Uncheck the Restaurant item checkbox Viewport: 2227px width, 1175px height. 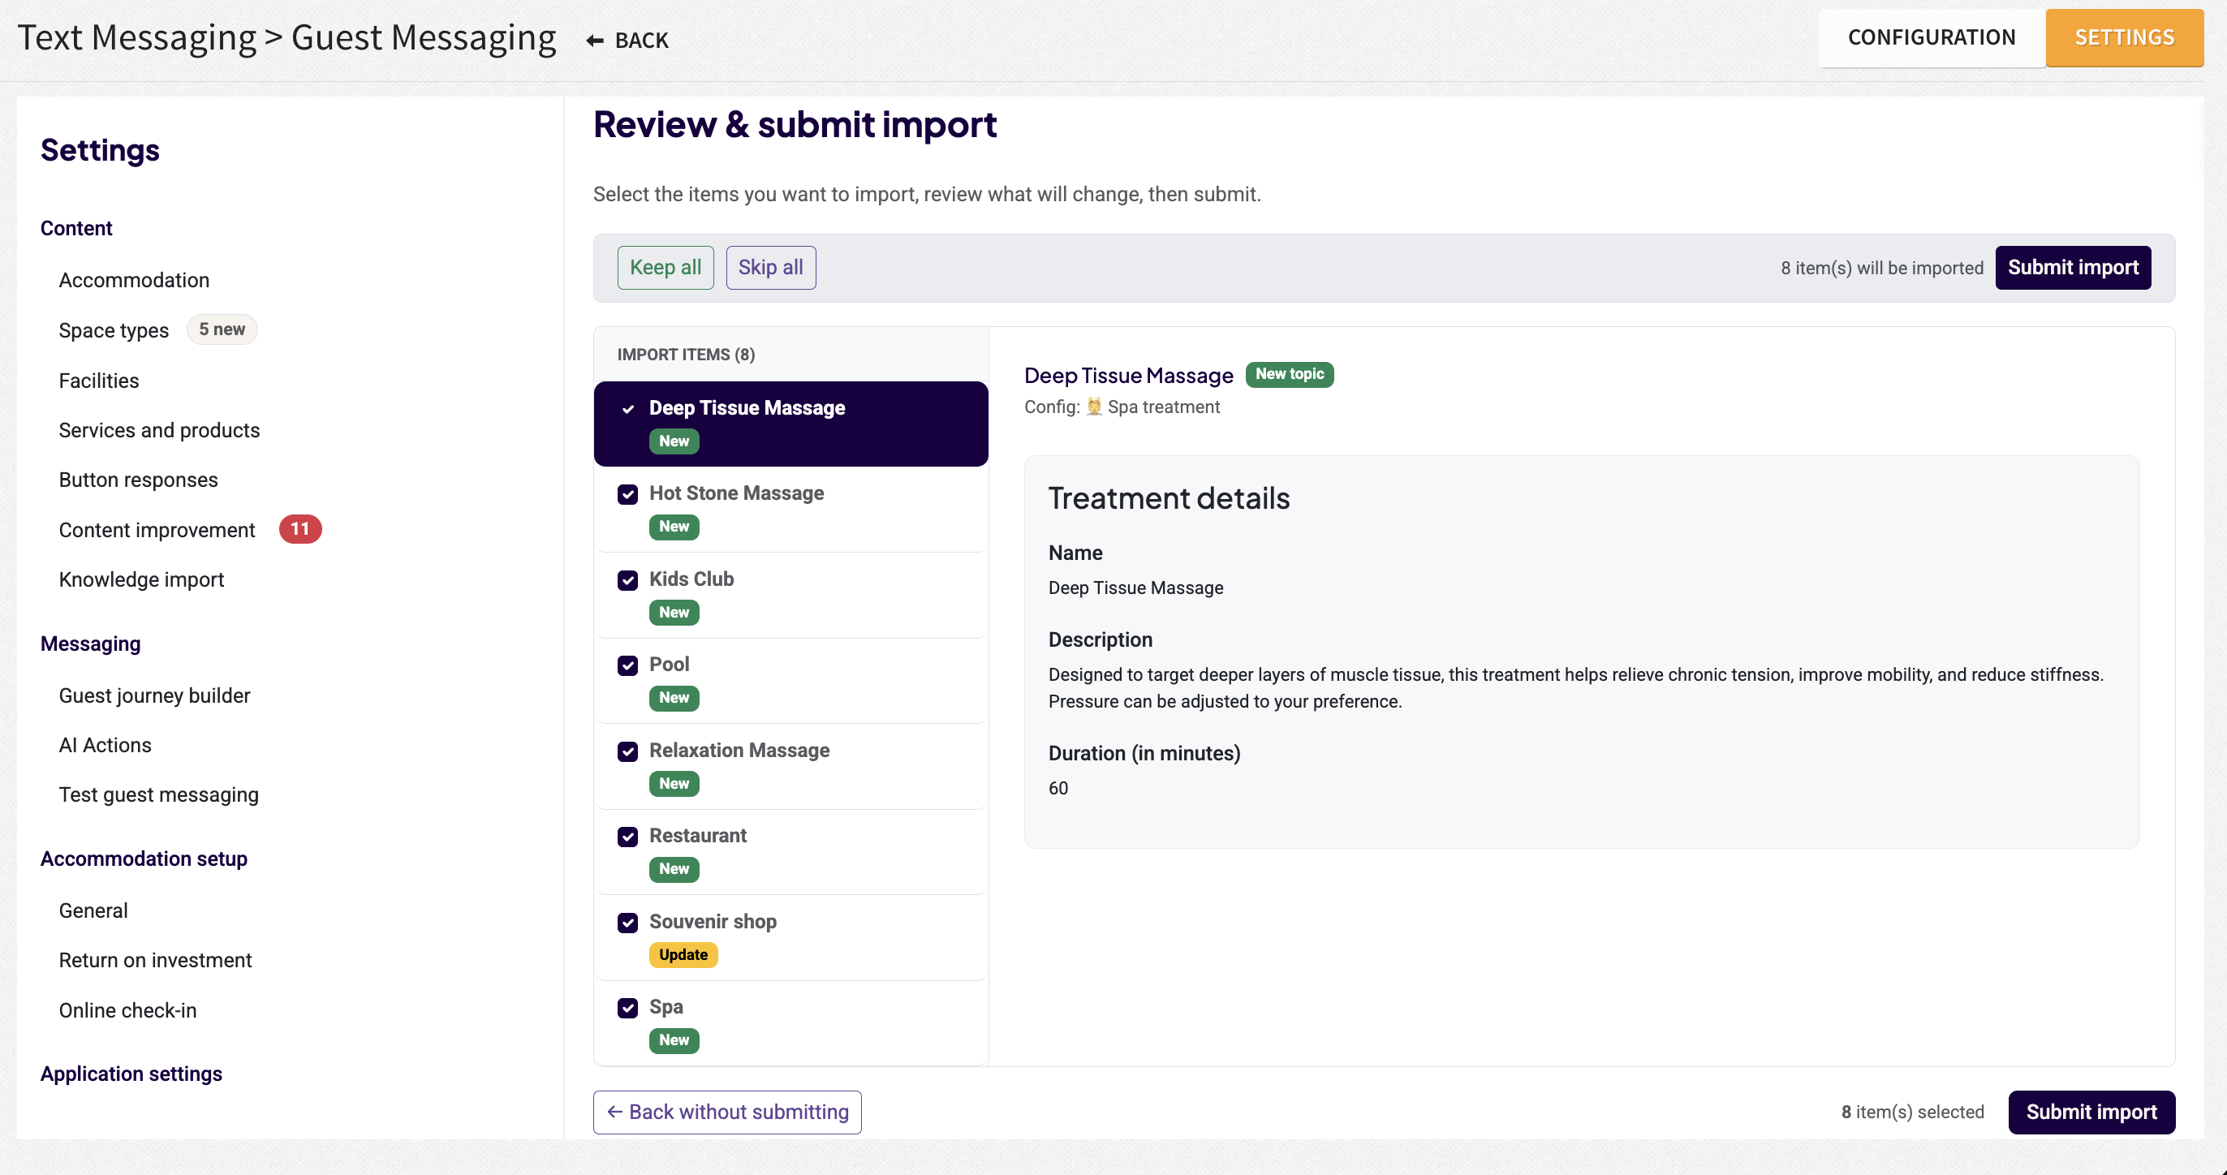[628, 836]
